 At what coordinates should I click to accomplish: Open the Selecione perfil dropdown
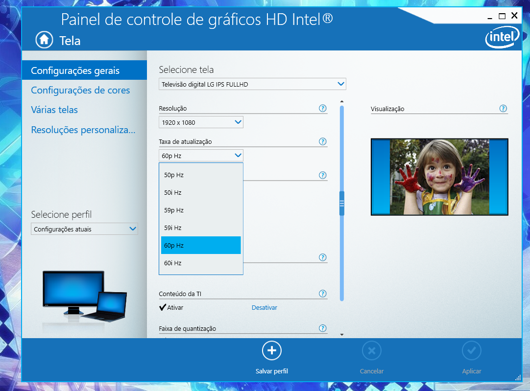(x=84, y=229)
